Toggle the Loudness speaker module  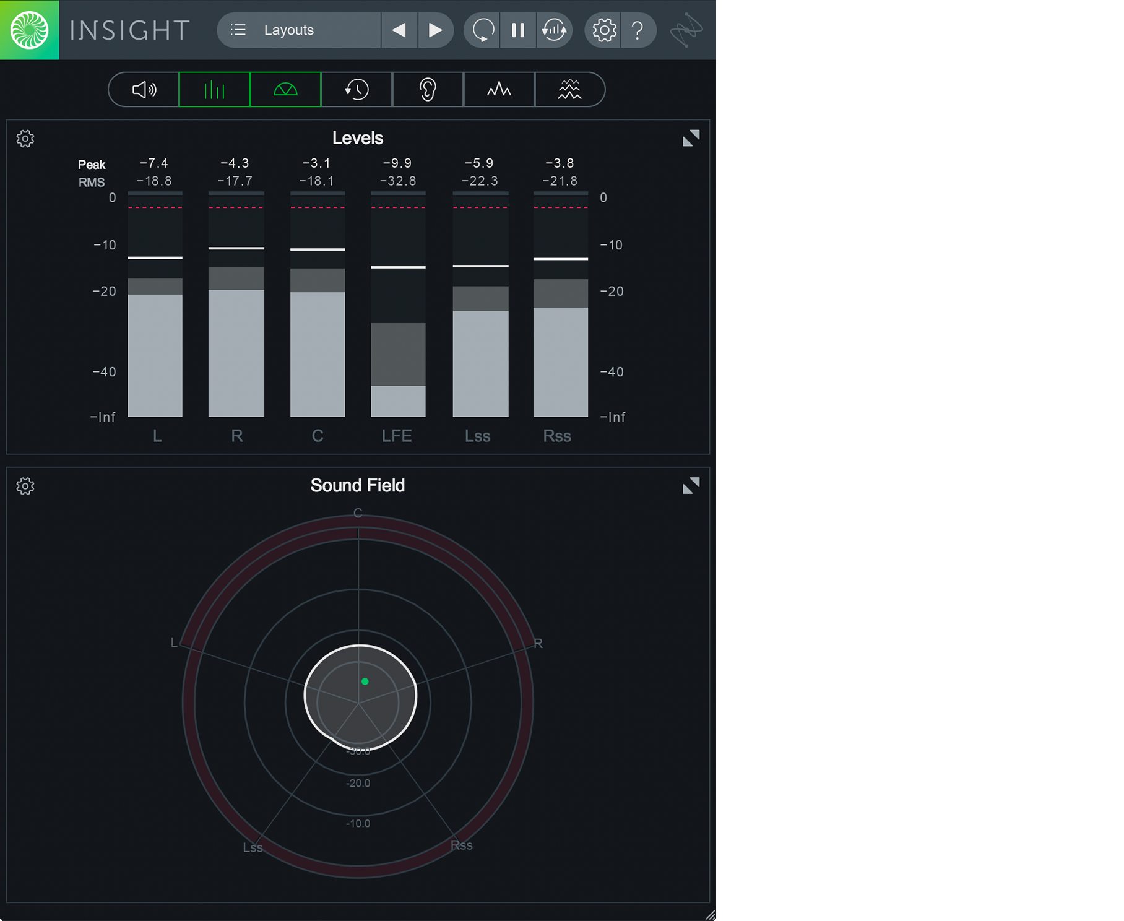tap(144, 90)
